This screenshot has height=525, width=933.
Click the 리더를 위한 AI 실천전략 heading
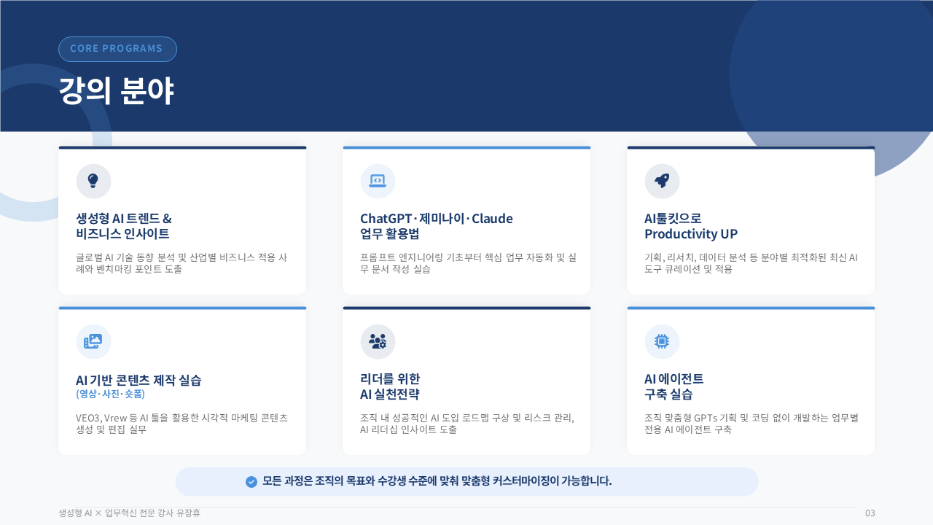click(390, 386)
